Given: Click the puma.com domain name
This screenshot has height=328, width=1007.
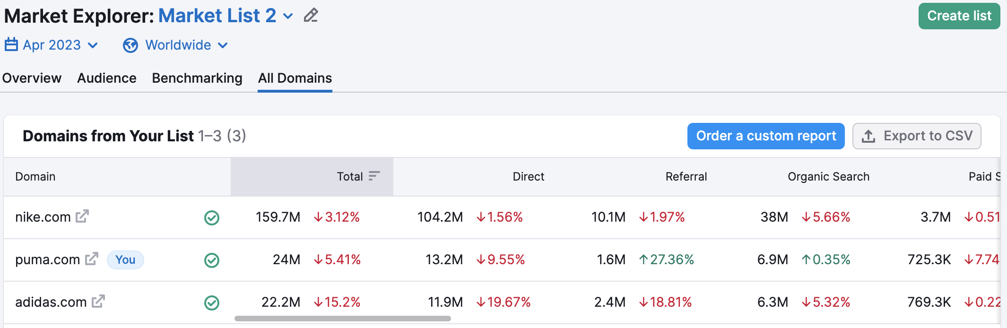Looking at the screenshot, I should (x=48, y=260).
